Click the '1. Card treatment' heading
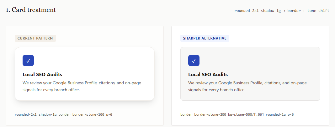This screenshot has height=127, width=335. click(31, 10)
